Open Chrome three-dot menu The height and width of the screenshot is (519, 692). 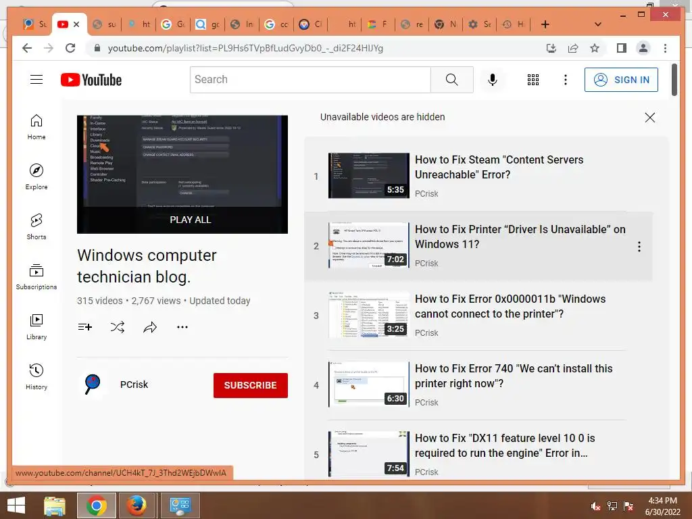point(665,48)
